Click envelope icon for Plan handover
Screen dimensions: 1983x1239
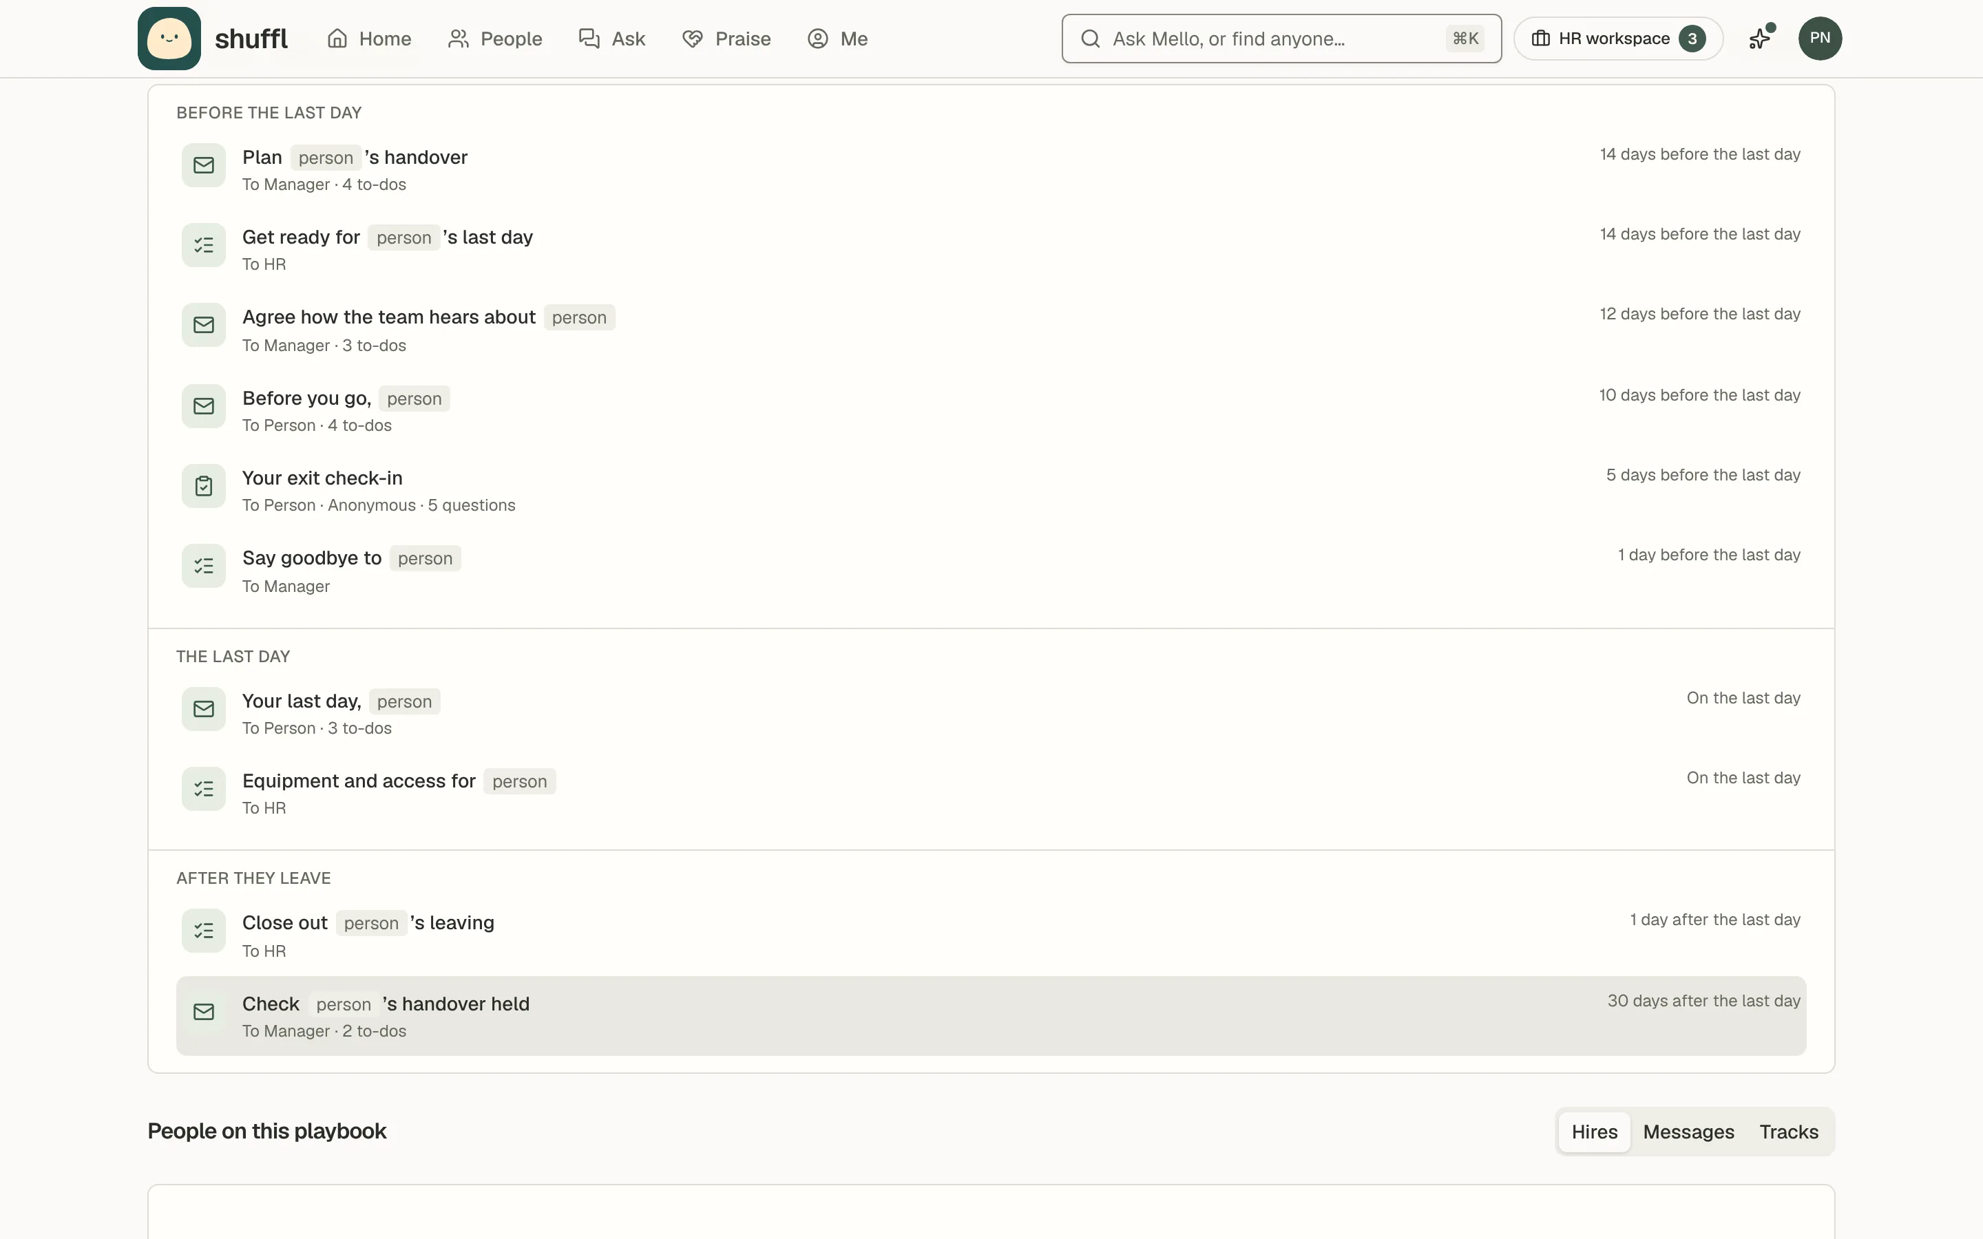(203, 165)
